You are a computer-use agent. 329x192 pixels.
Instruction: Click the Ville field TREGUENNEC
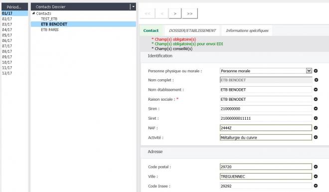click(x=266, y=177)
